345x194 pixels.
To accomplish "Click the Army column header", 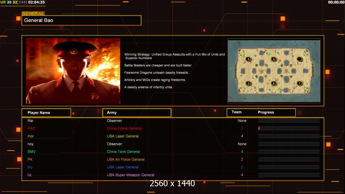I will 137,113.
